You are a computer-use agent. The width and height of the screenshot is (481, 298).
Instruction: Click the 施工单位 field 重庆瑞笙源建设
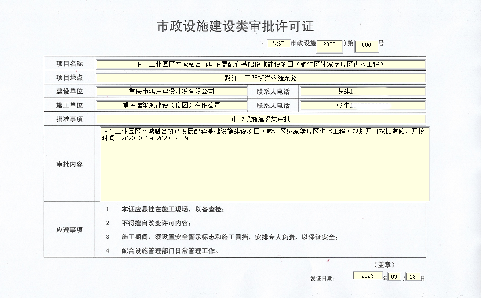tap(172, 106)
